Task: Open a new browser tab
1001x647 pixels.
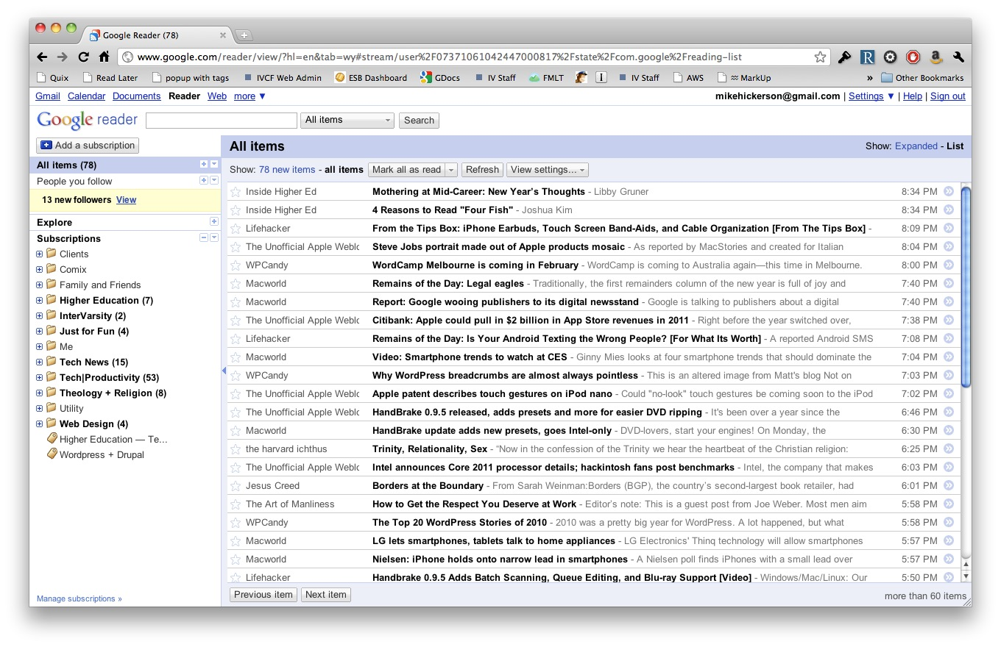Action: [244, 35]
